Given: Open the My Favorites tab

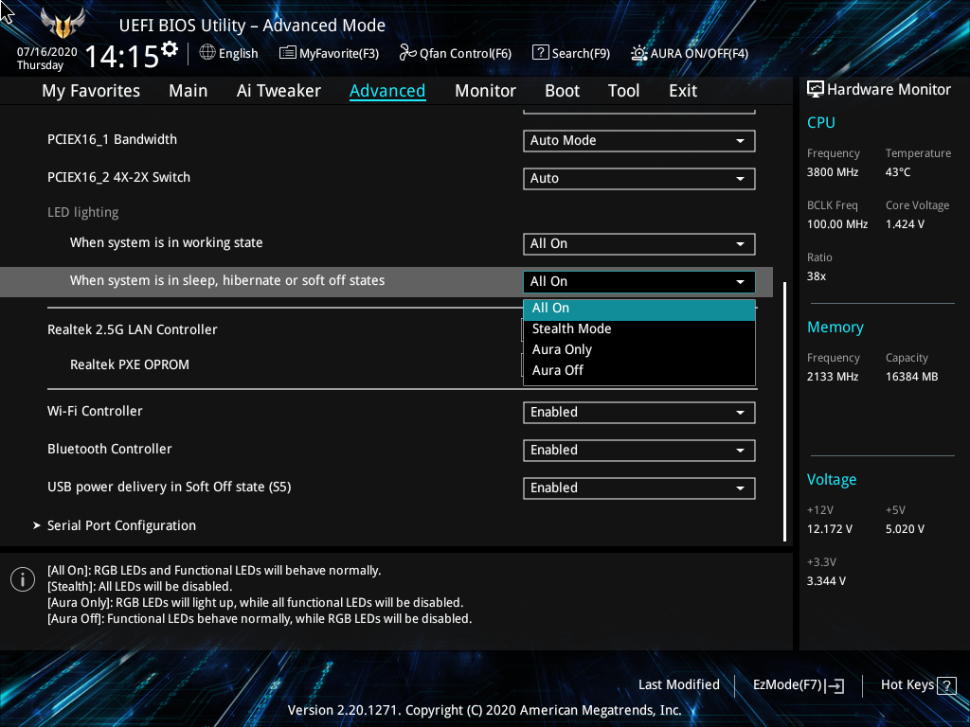Looking at the screenshot, I should [91, 91].
